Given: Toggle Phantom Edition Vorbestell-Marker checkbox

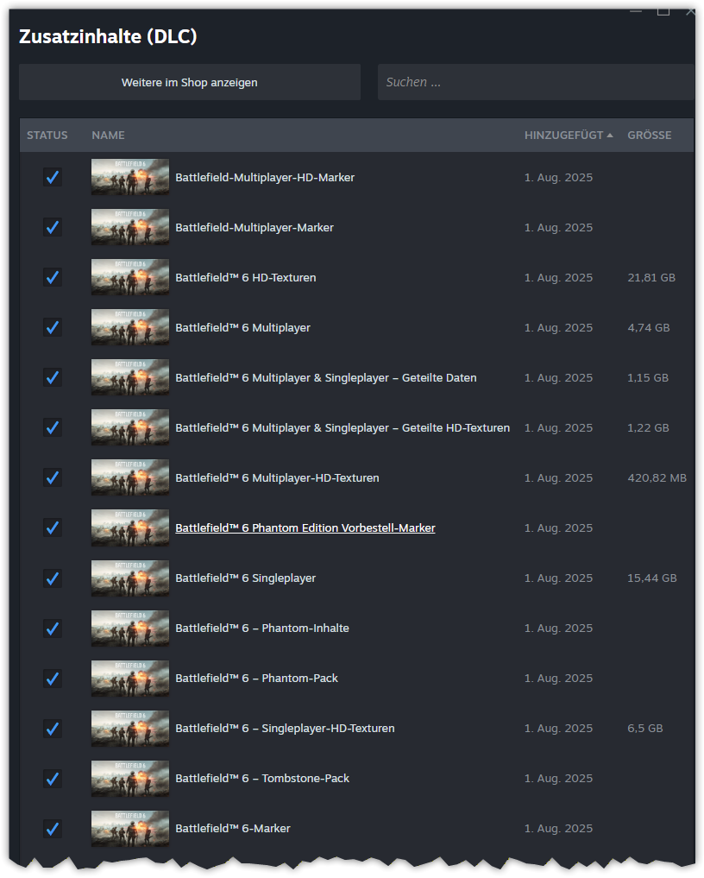Looking at the screenshot, I should [53, 528].
